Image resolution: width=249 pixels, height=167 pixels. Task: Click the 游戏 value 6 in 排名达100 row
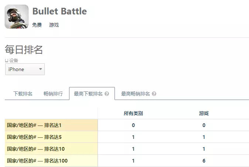point(204,161)
